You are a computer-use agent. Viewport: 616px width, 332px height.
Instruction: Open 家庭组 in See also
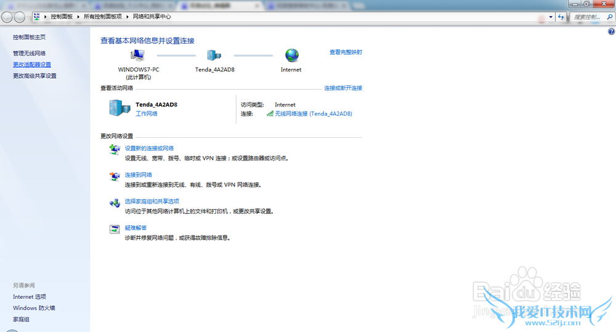click(x=21, y=320)
